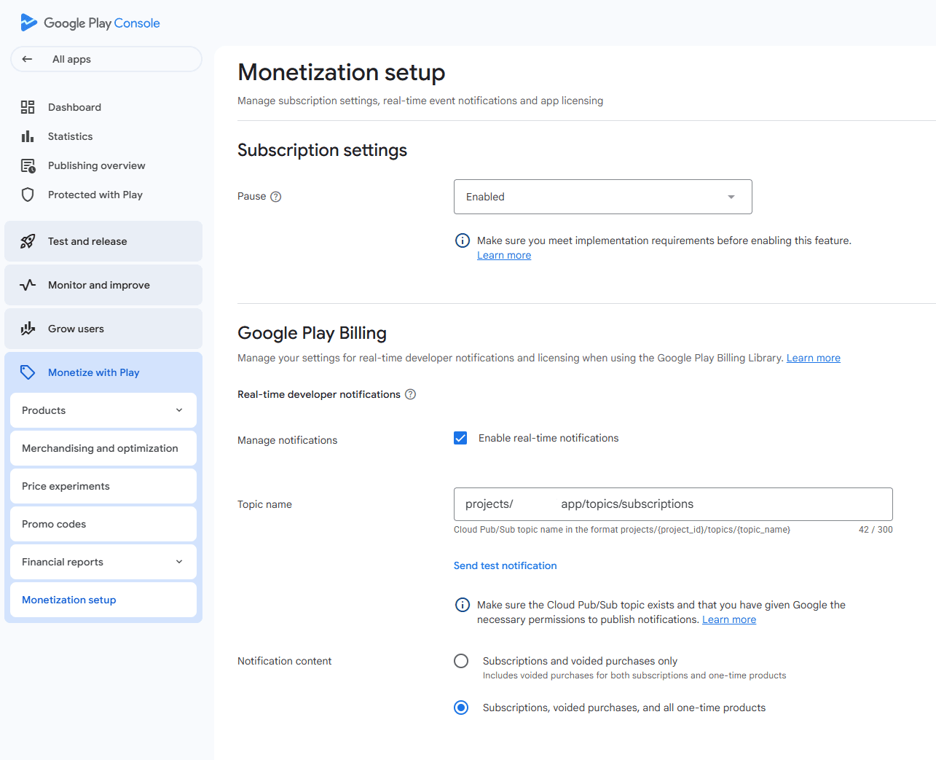Open the Pause dropdown showing Enabled
Viewport: 936px width, 760px height.
603,197
